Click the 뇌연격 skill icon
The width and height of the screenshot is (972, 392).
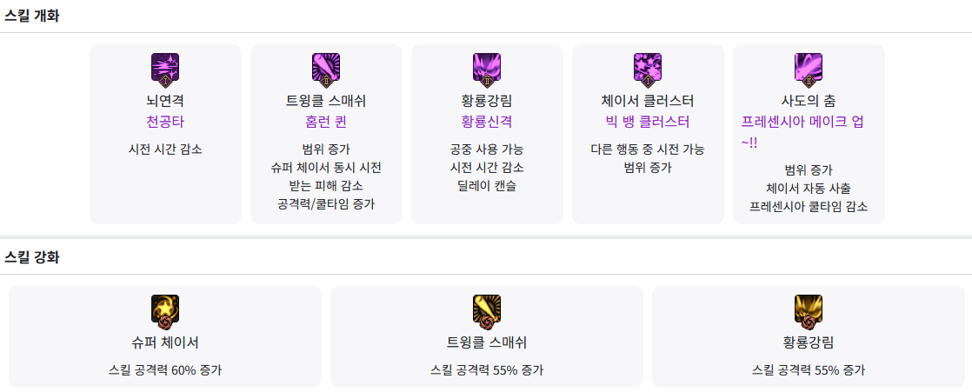[165, 68]
